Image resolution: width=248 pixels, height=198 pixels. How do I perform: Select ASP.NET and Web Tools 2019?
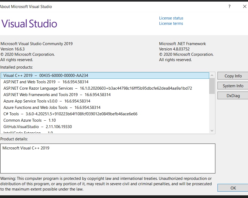(x=105, y=82)
